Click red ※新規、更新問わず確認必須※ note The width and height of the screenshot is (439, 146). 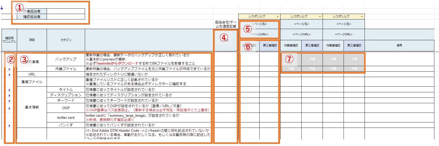pyautogui.click(x=110, y=120)
